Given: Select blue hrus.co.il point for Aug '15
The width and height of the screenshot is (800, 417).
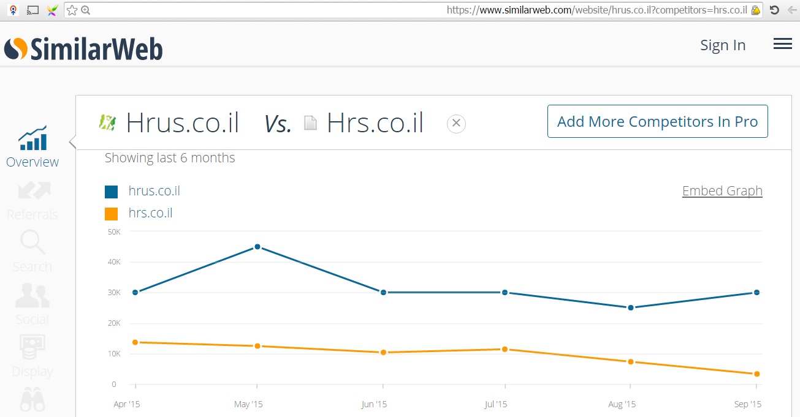Looking at the screenshot, I should [630, 307].
